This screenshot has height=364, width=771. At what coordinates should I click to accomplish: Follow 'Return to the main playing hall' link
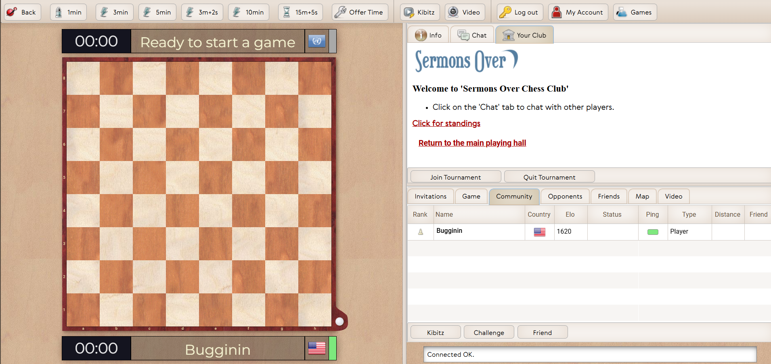pyautogui.click(x=472, y=143)
